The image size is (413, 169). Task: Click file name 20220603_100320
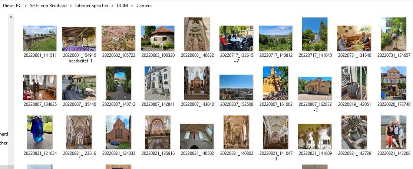(x=158, y=55)
